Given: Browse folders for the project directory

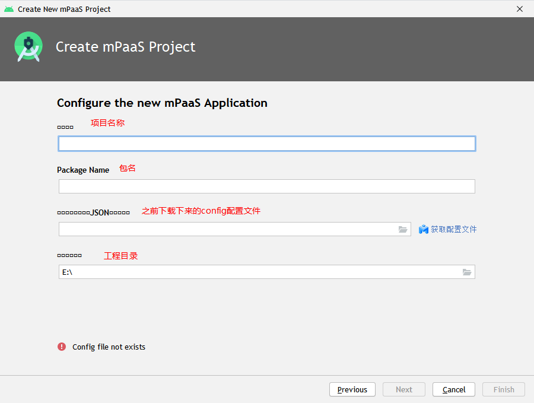Looking at the screenshot, I should pyautogui.click(x=467, y=272).
